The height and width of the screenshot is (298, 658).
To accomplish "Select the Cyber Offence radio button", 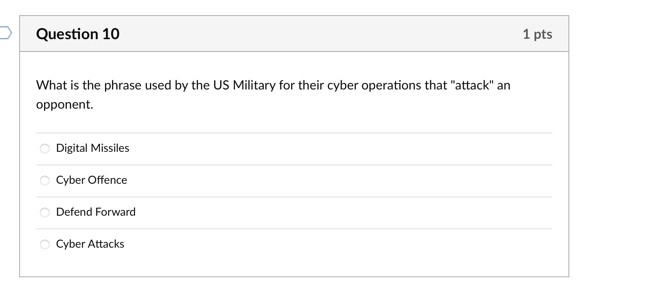I will [x=45, y=181].
